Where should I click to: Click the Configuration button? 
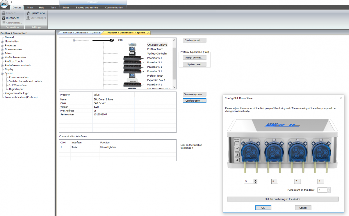coord(195,101)
